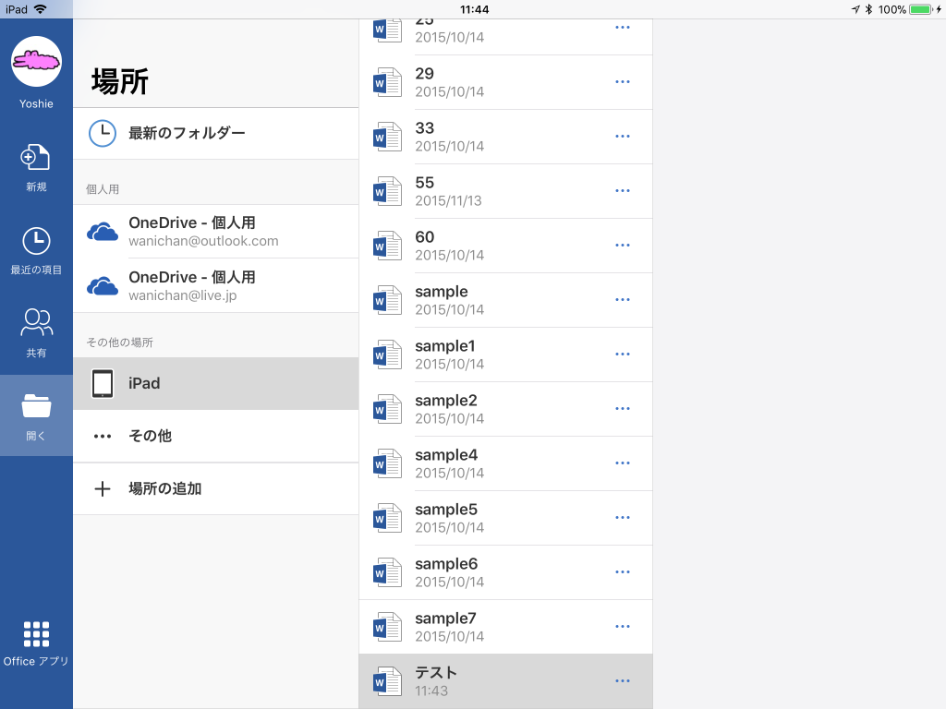Click the Word icon beside 55
The image size is (946, 709).
[x=387, y=191]
